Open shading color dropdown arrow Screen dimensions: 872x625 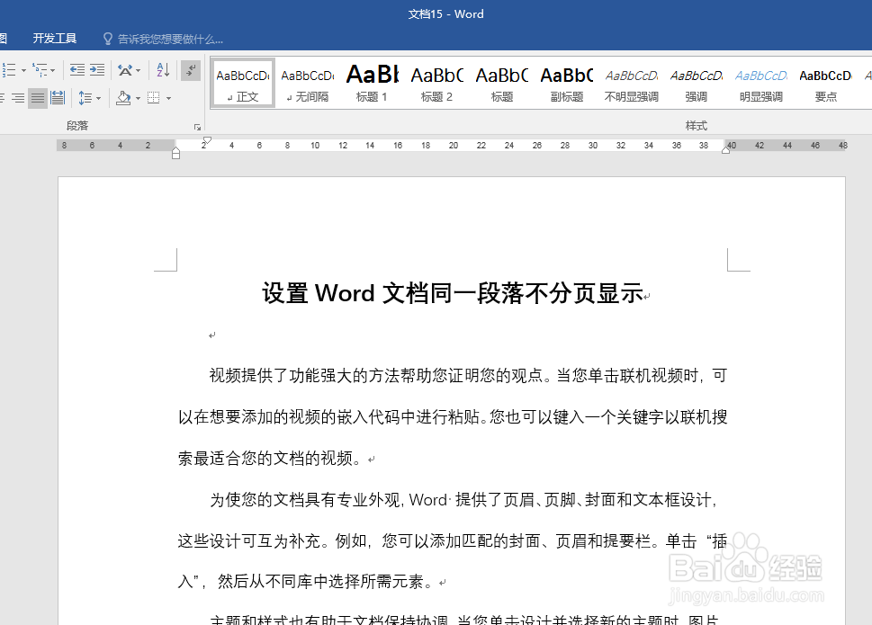138,99
